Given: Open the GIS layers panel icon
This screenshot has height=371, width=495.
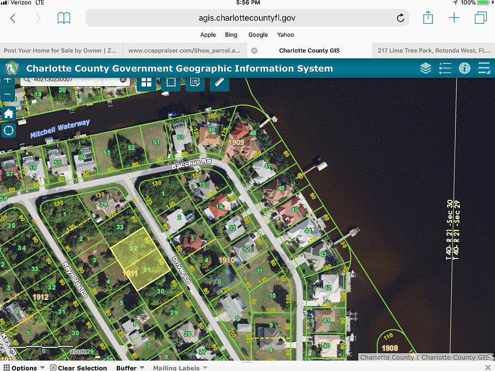Looking at the screenshot, I should coord(425,68).
